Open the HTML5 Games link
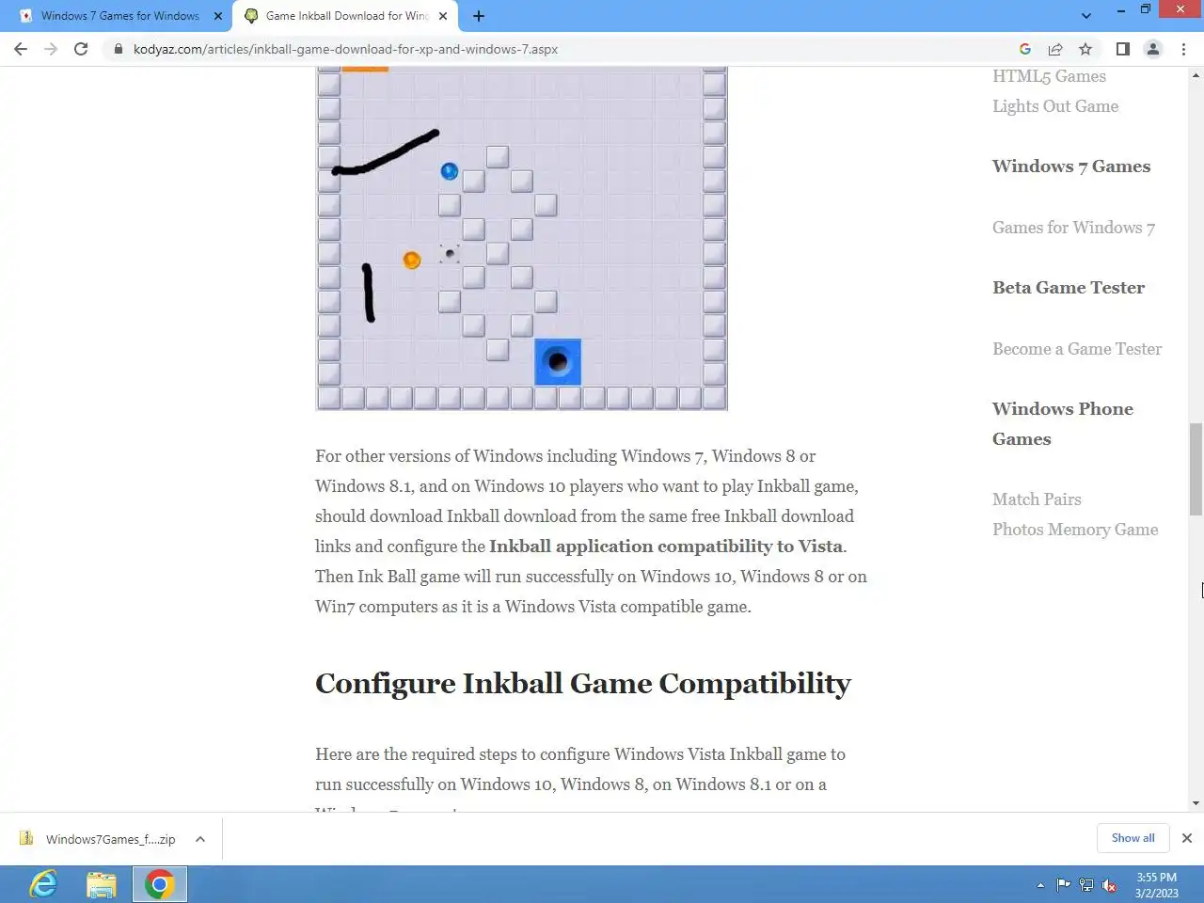 point(1049,76)
